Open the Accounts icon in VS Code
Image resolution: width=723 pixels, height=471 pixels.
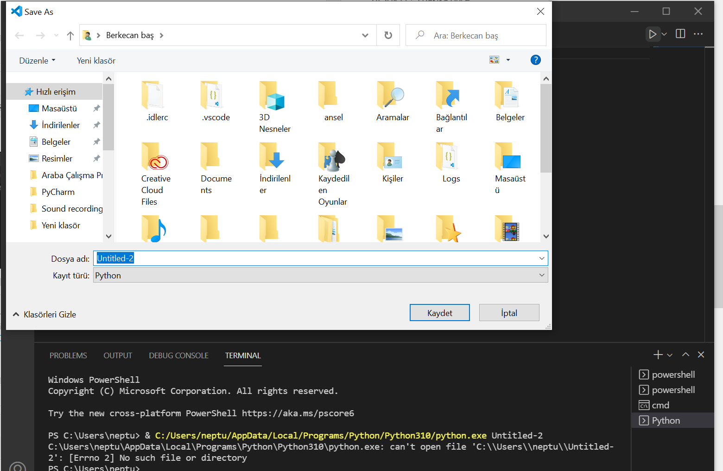pyautogui.click(x=18, y=466)
